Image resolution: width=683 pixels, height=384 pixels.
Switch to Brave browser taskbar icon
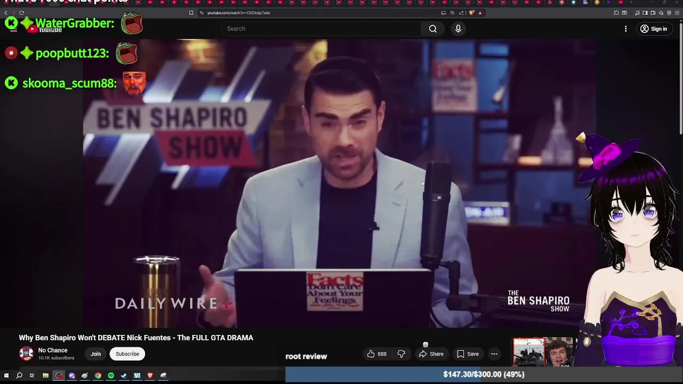[x=150, y=375]
